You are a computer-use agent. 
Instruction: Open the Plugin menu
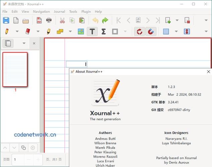[x=86, y=11]
